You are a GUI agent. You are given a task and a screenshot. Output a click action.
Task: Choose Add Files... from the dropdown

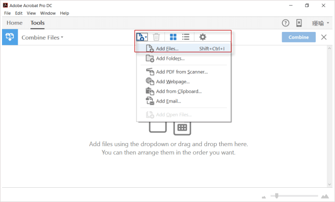(184, 49)
